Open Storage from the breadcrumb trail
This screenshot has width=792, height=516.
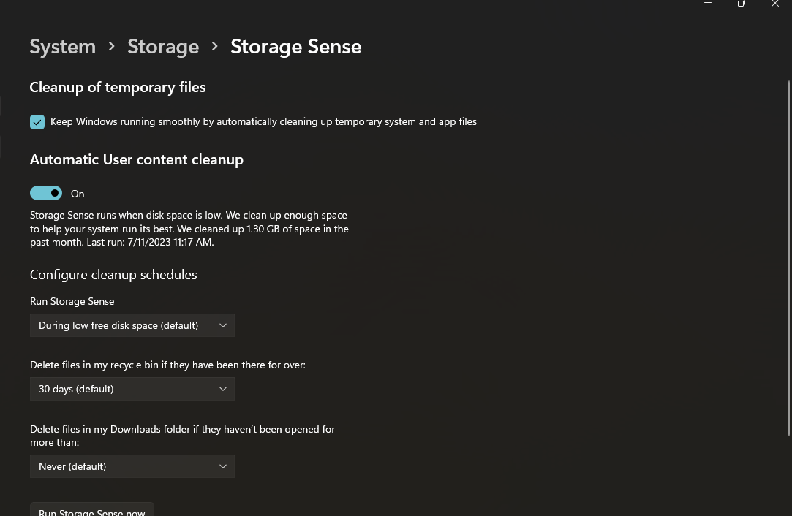[163, 47]
